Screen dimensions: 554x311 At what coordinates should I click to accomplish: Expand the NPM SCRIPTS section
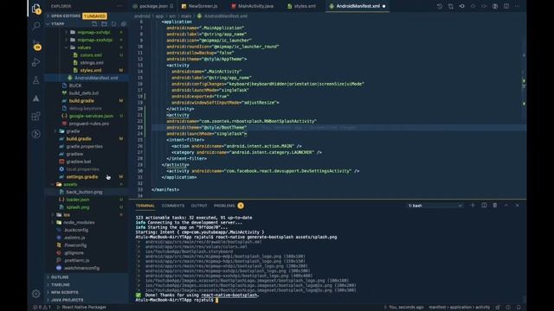click(x=64, y=292)
